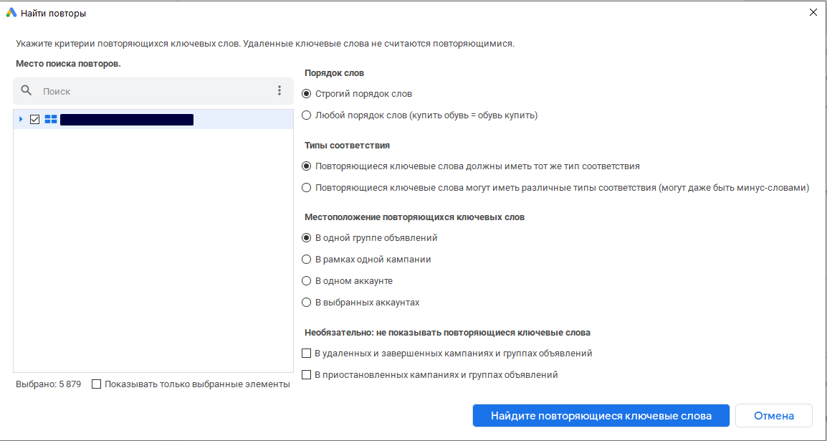Uncheck the account checkbox in tree

point(34,120)
